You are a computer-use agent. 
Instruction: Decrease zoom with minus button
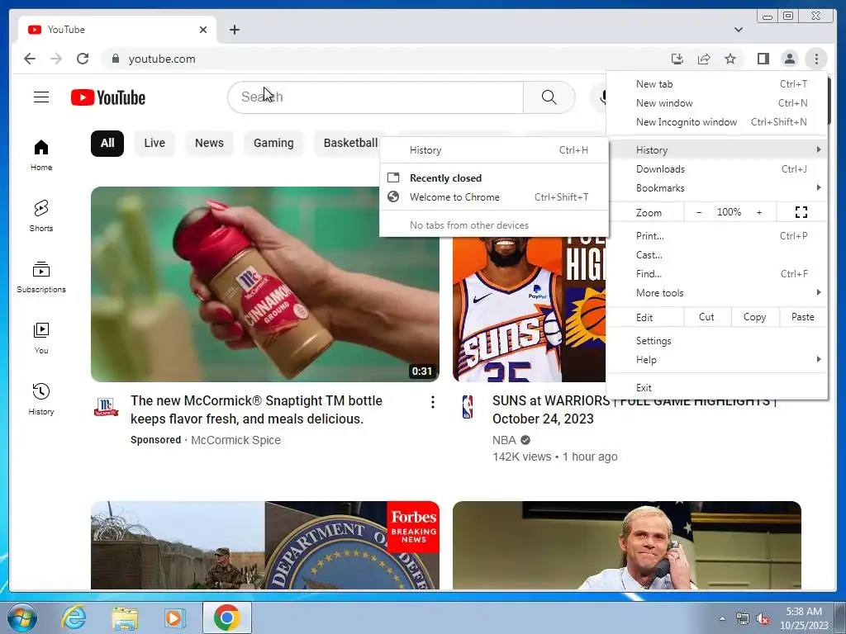(x=699, y=212)
